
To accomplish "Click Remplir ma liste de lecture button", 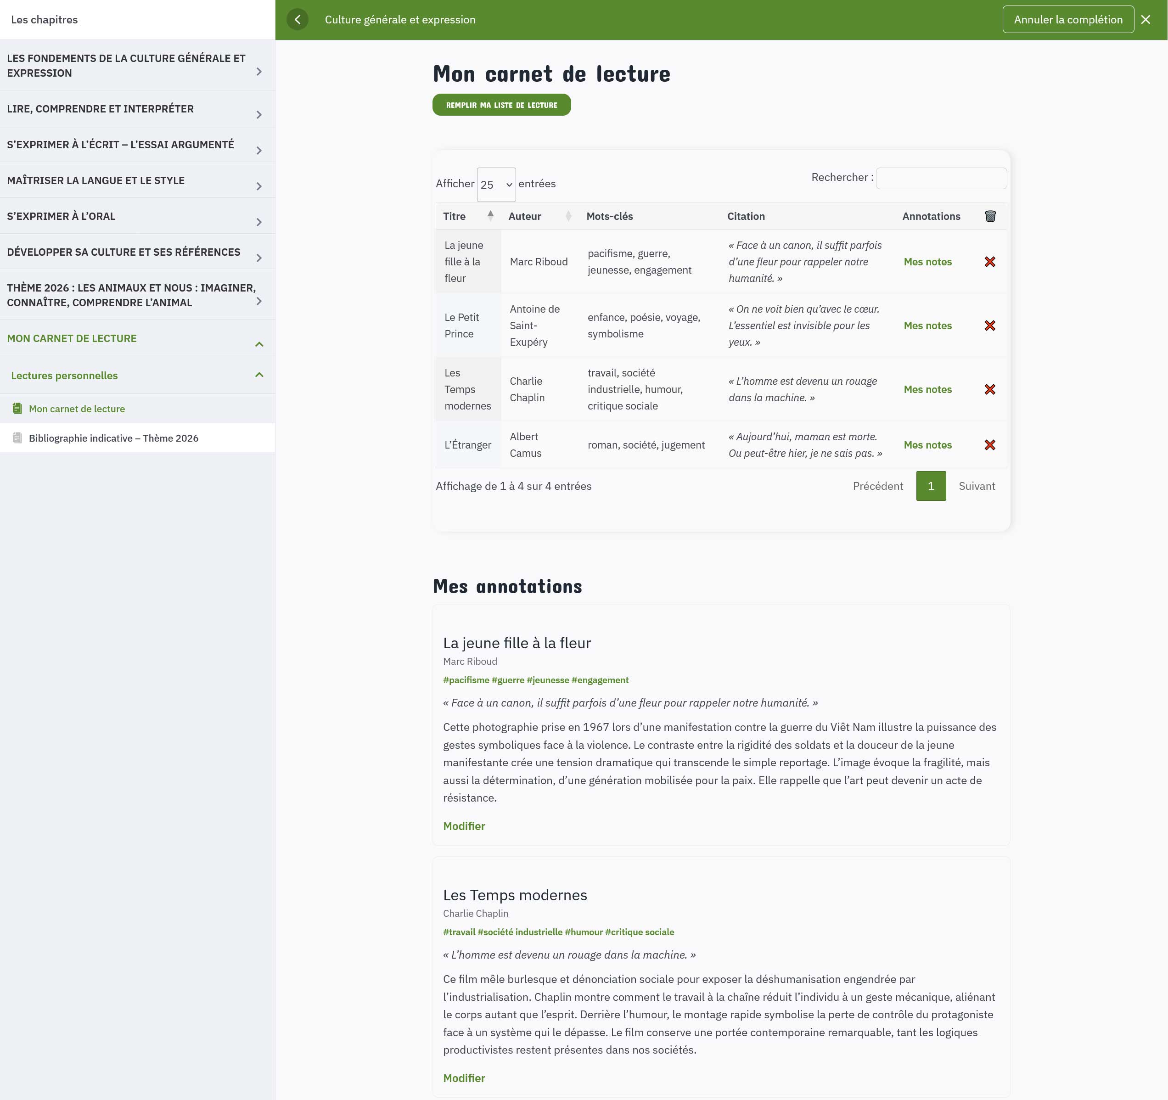I will tap(501, 105).
